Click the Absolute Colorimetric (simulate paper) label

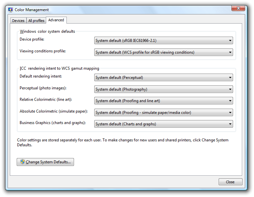coord(54,111)
